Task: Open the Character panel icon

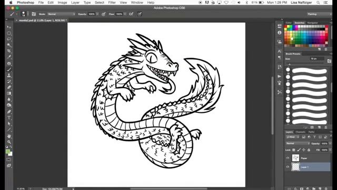Action: point(280,51)
